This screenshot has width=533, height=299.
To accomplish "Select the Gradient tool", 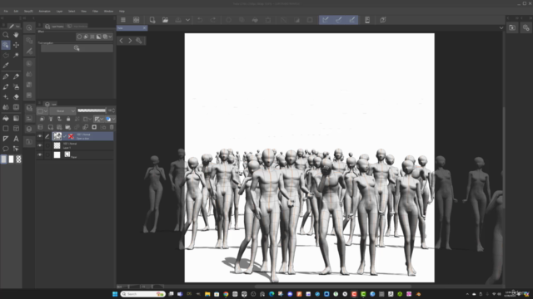I will click(x=16, y=118).
